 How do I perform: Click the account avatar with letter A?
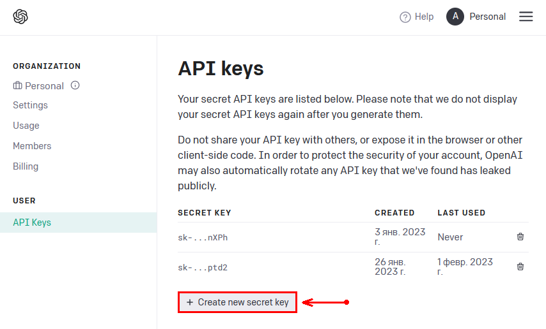(455, 17)
